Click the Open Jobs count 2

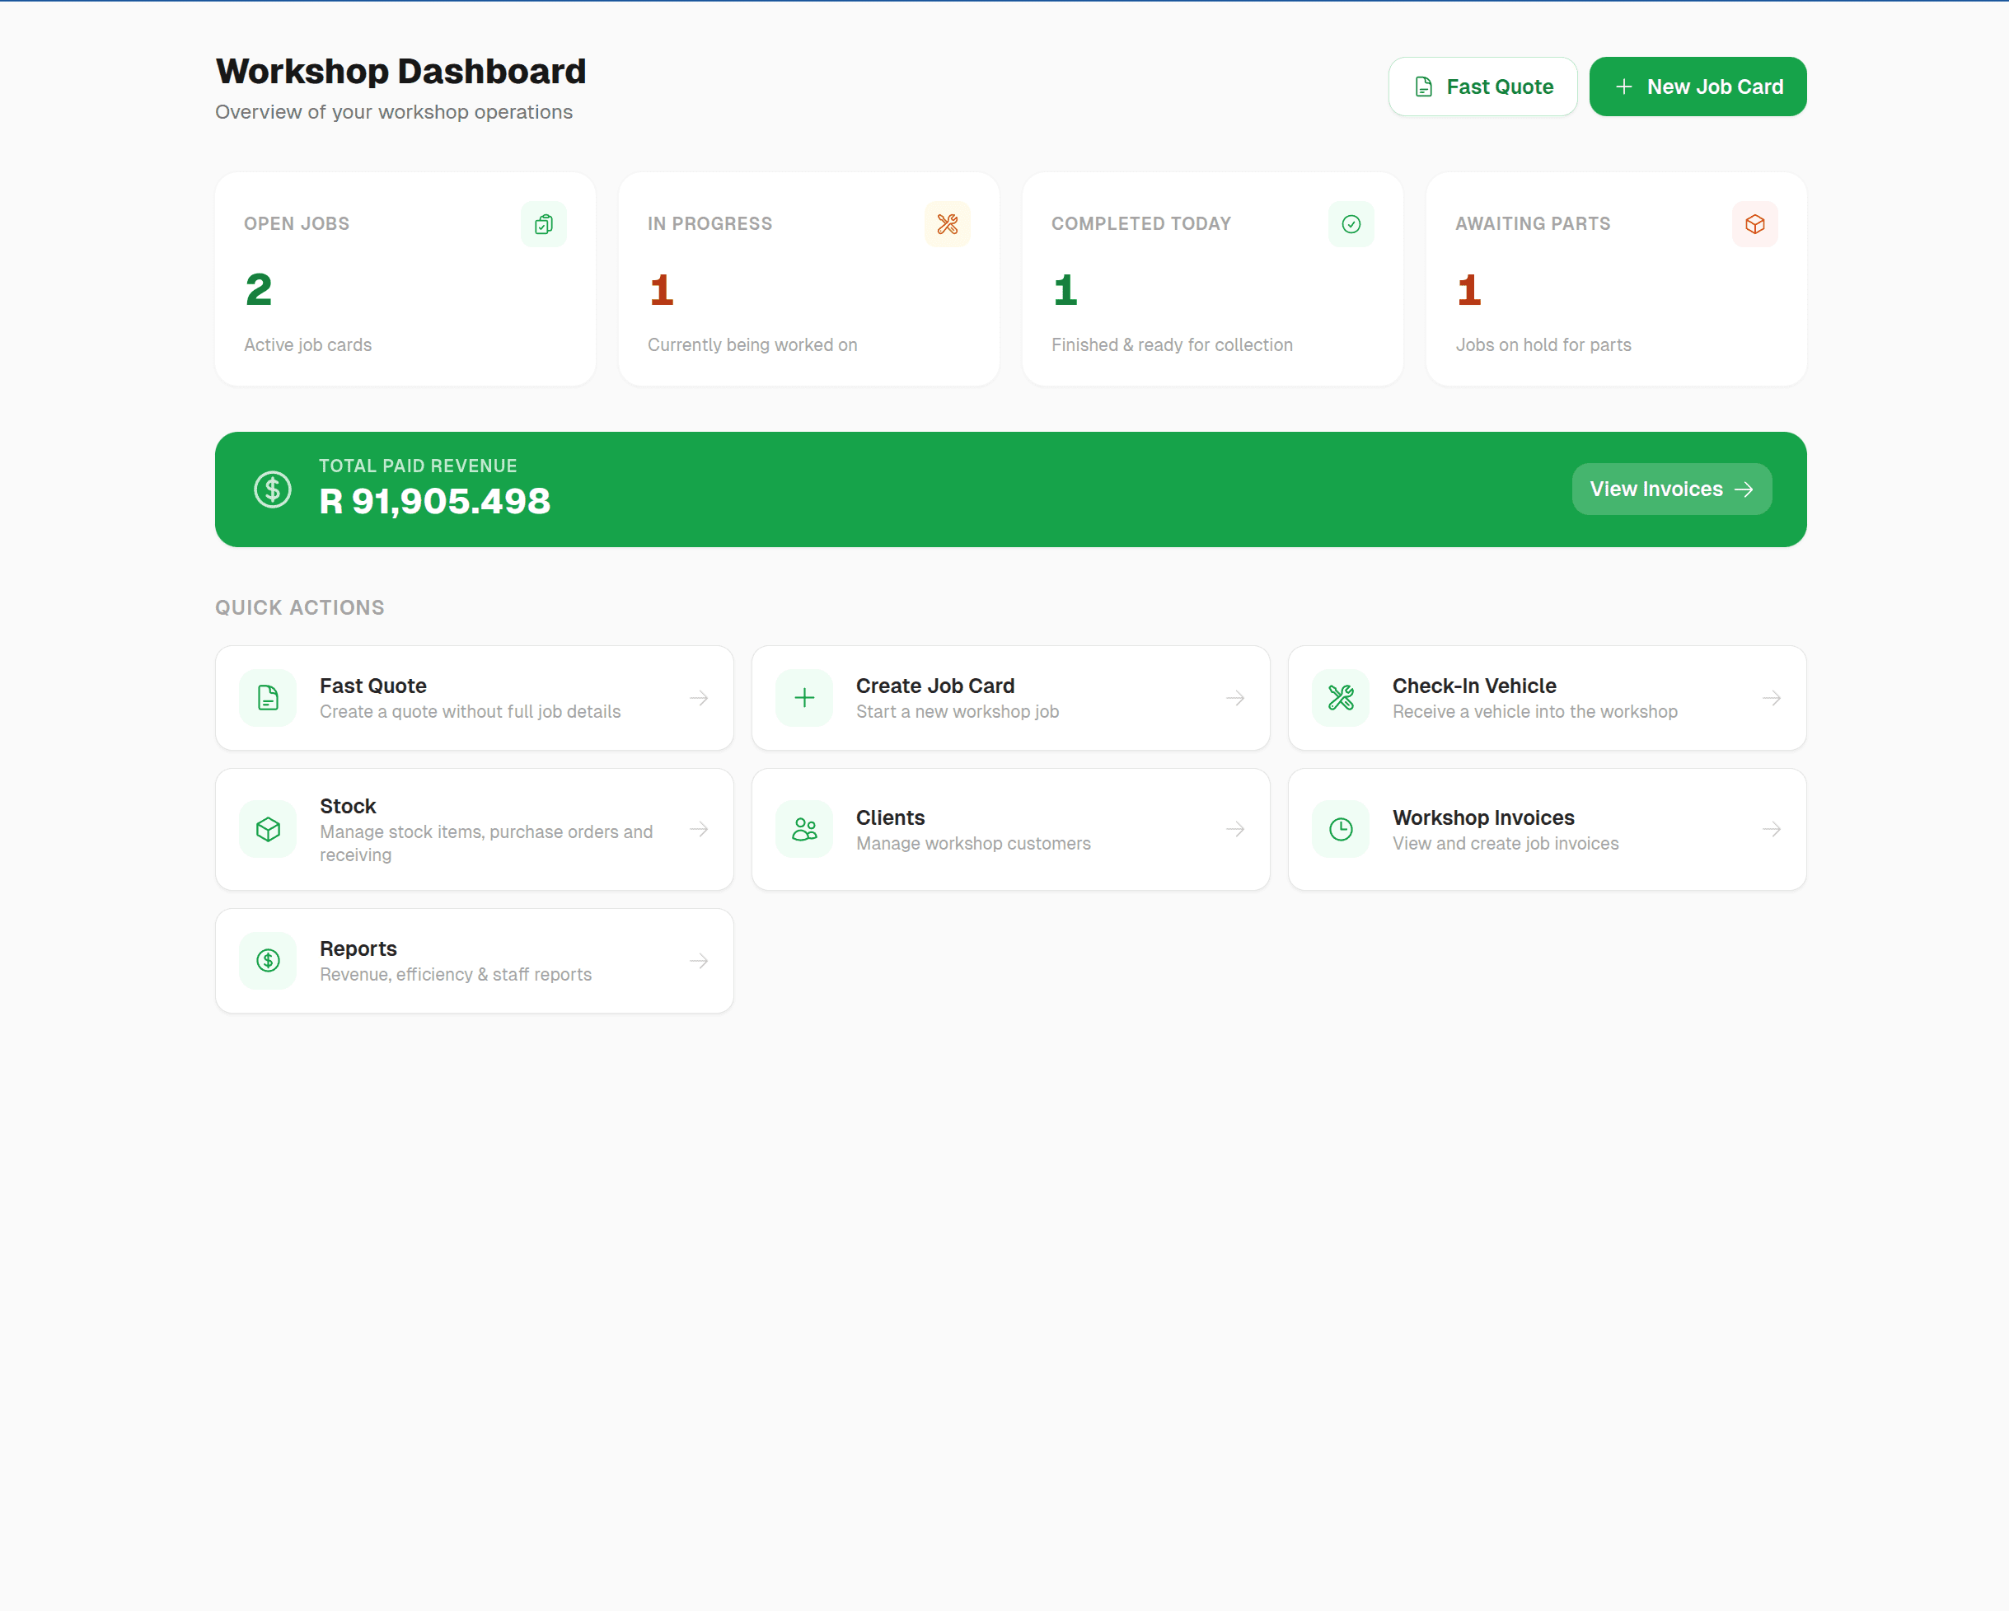(x=259, y=290)
